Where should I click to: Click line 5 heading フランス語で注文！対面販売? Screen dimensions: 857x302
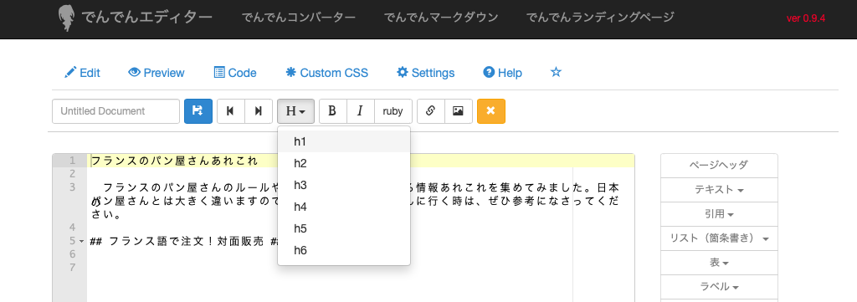point(187,241)
